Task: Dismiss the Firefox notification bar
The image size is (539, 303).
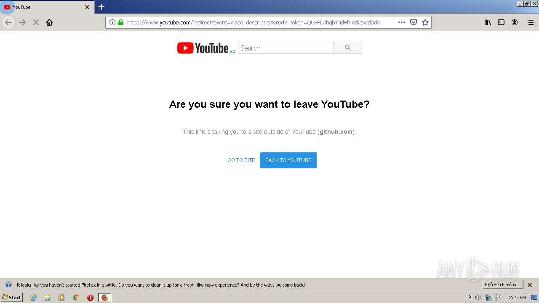Action: tap(530, 285)
